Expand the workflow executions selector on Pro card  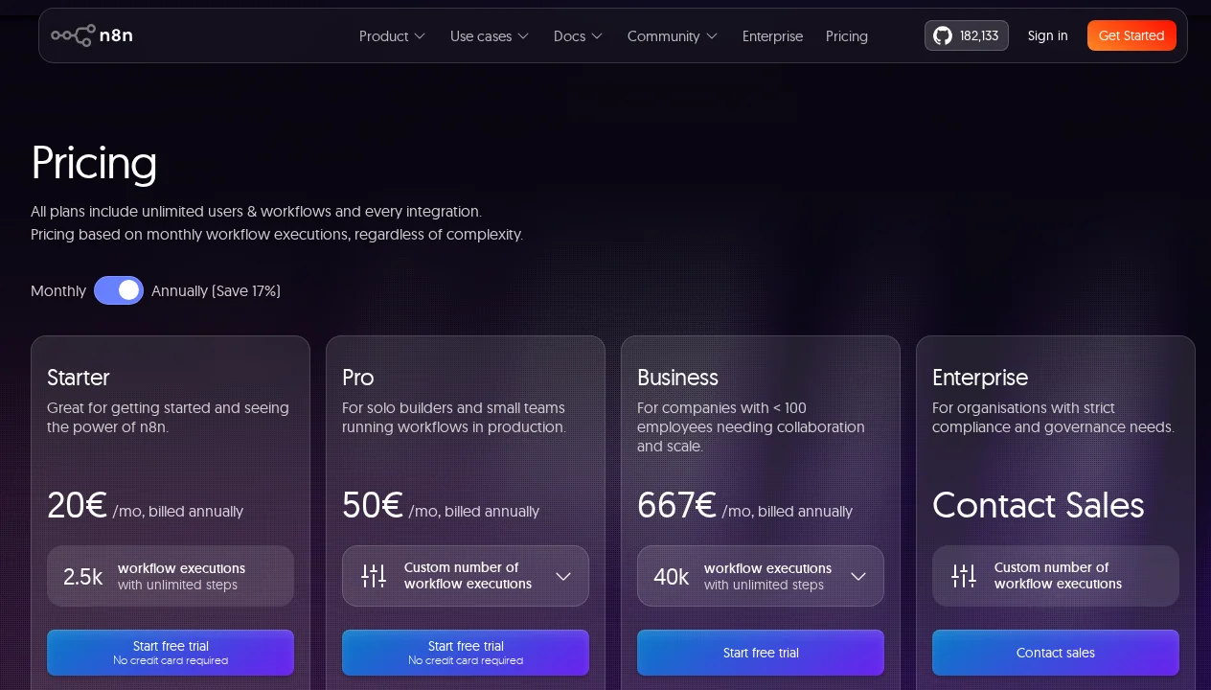point(563,576)
